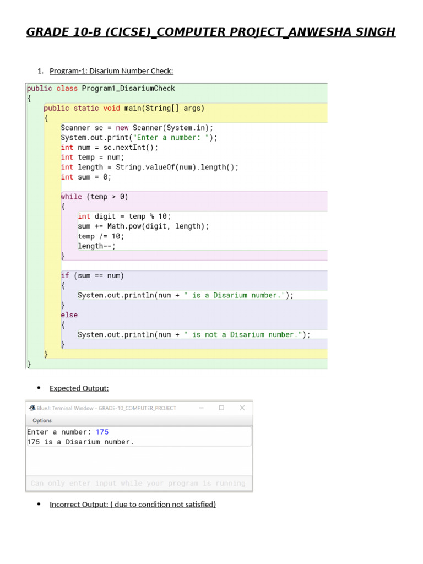Click the 'length--;' line
Viewport: 423px width, 564px height.
click(97, 246)
